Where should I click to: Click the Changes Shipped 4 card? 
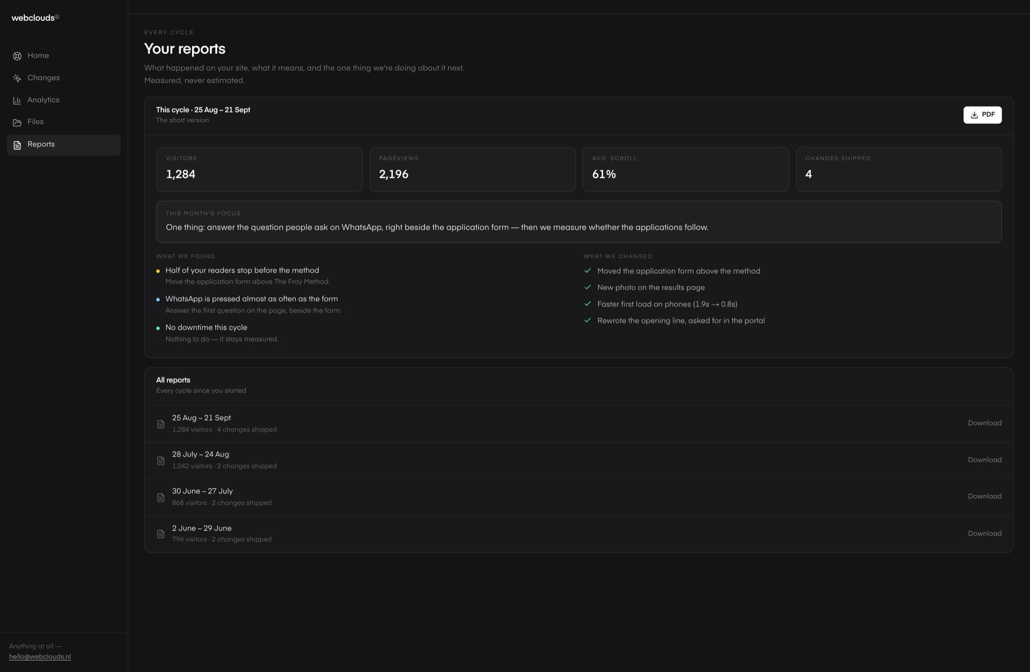point(898,169)
